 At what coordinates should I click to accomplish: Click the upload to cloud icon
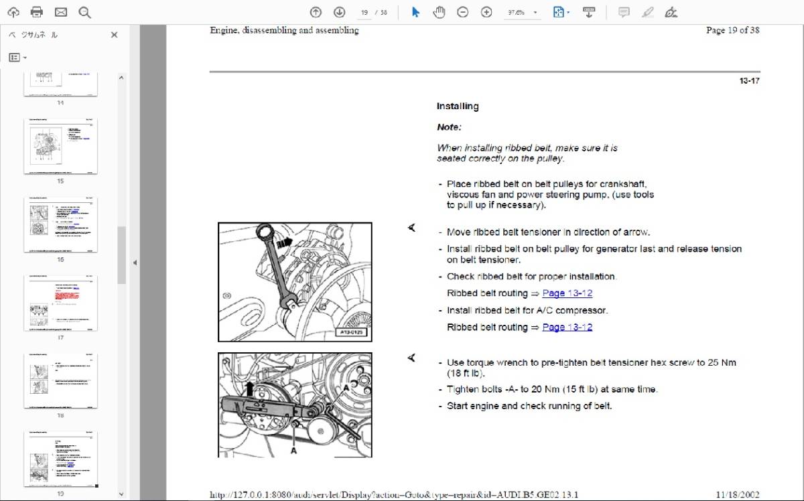[x=13, y=12]
